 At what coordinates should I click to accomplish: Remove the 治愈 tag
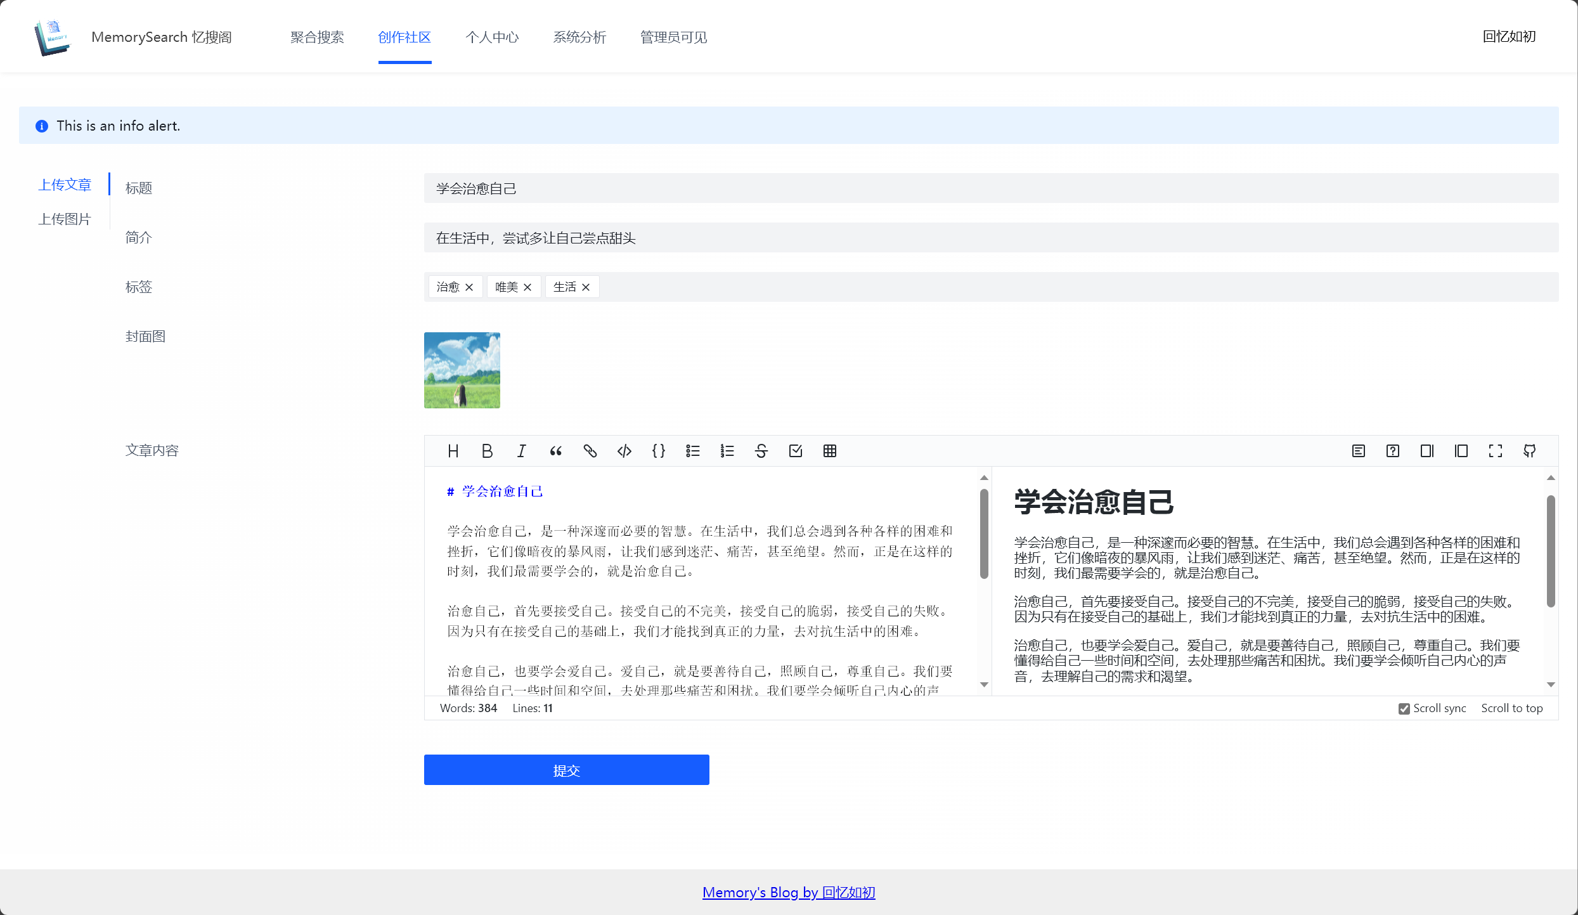click(x=469, y=287)
